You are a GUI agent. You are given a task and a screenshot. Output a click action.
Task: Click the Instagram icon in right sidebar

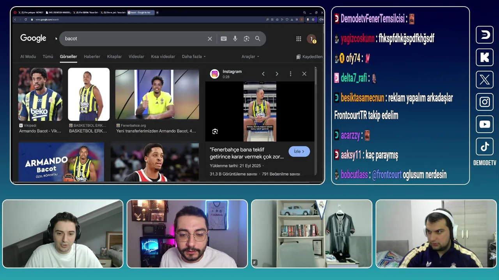[485, 102]
